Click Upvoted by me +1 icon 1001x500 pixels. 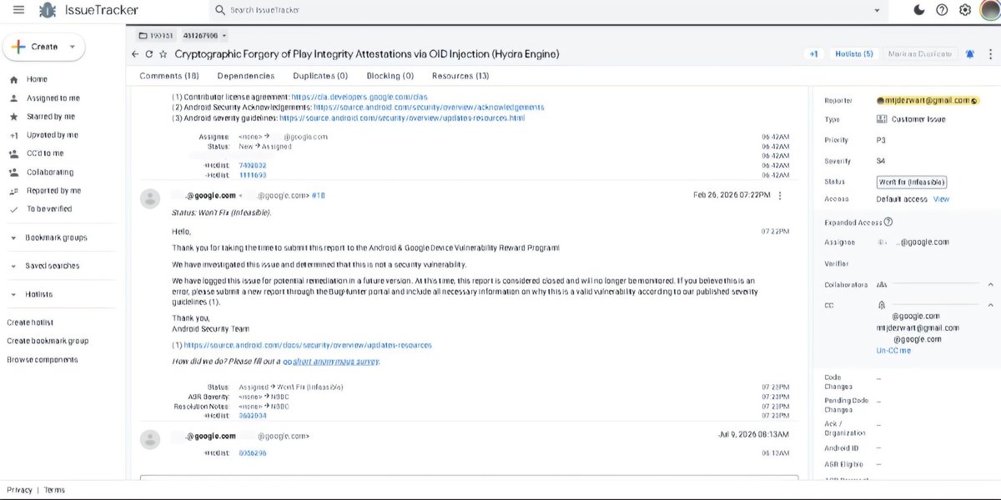13,135
